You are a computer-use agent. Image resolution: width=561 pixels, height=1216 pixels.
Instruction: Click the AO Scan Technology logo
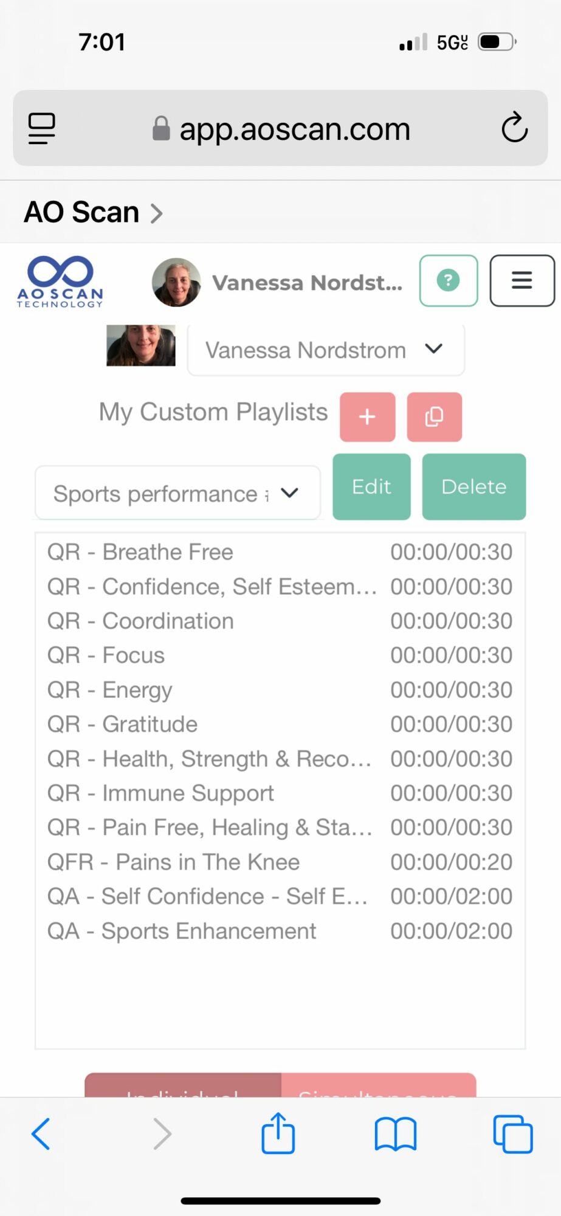pyautogui.click(x=60, y=282)
